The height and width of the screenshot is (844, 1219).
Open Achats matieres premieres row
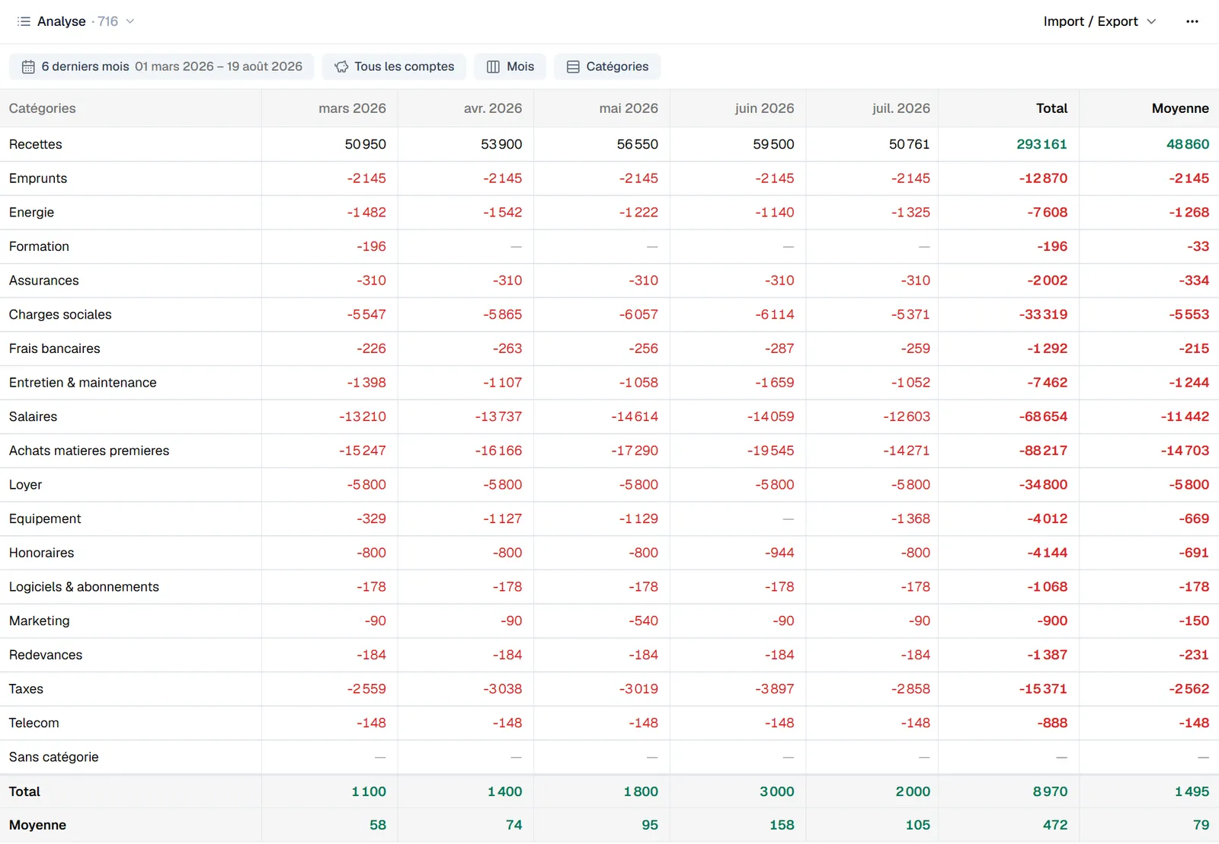[609, 451]
